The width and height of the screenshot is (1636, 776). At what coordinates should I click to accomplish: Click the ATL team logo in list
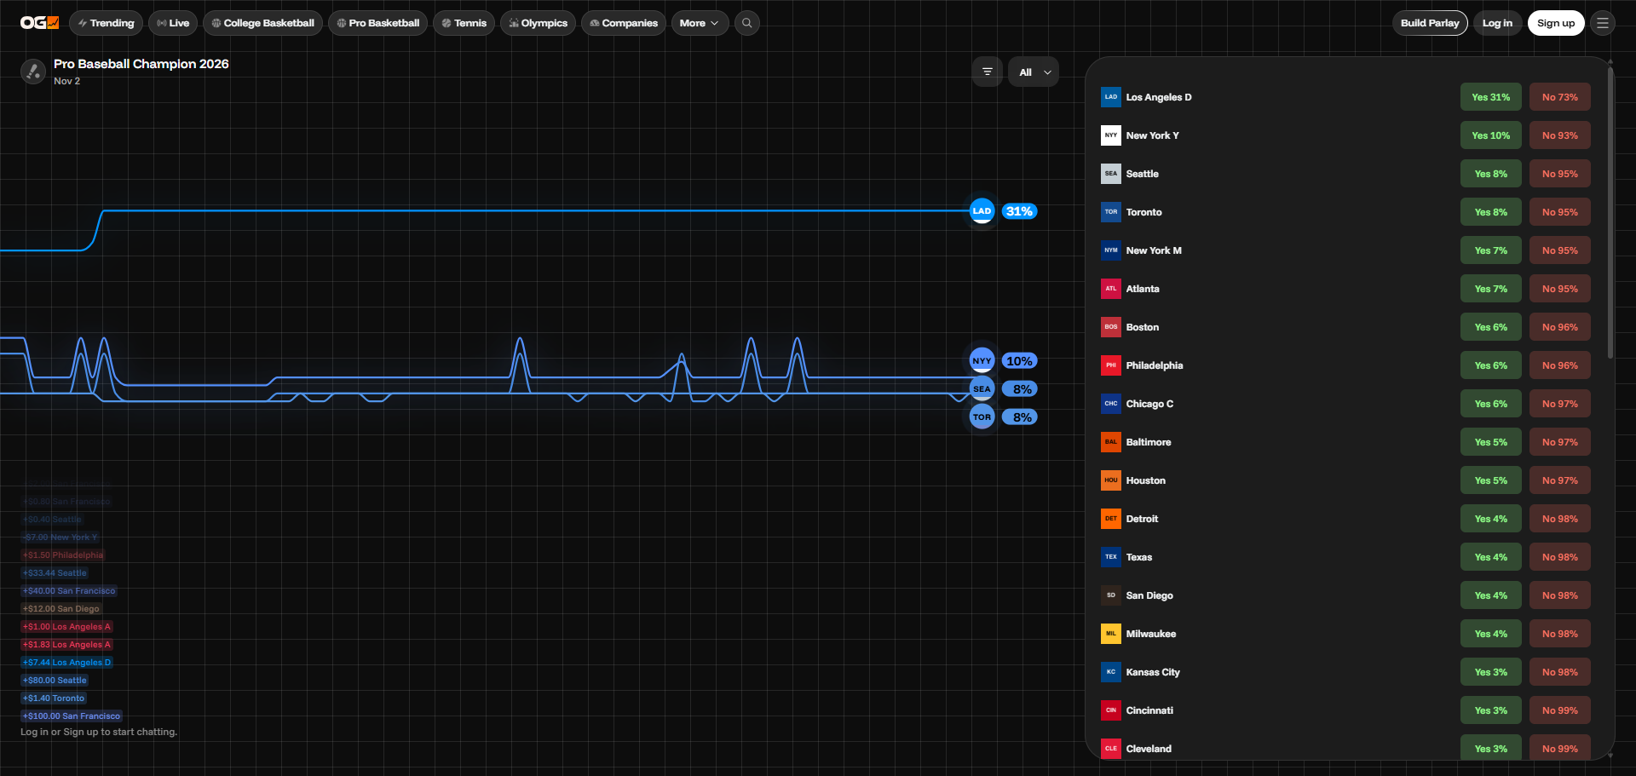(x=1111, y=289)
